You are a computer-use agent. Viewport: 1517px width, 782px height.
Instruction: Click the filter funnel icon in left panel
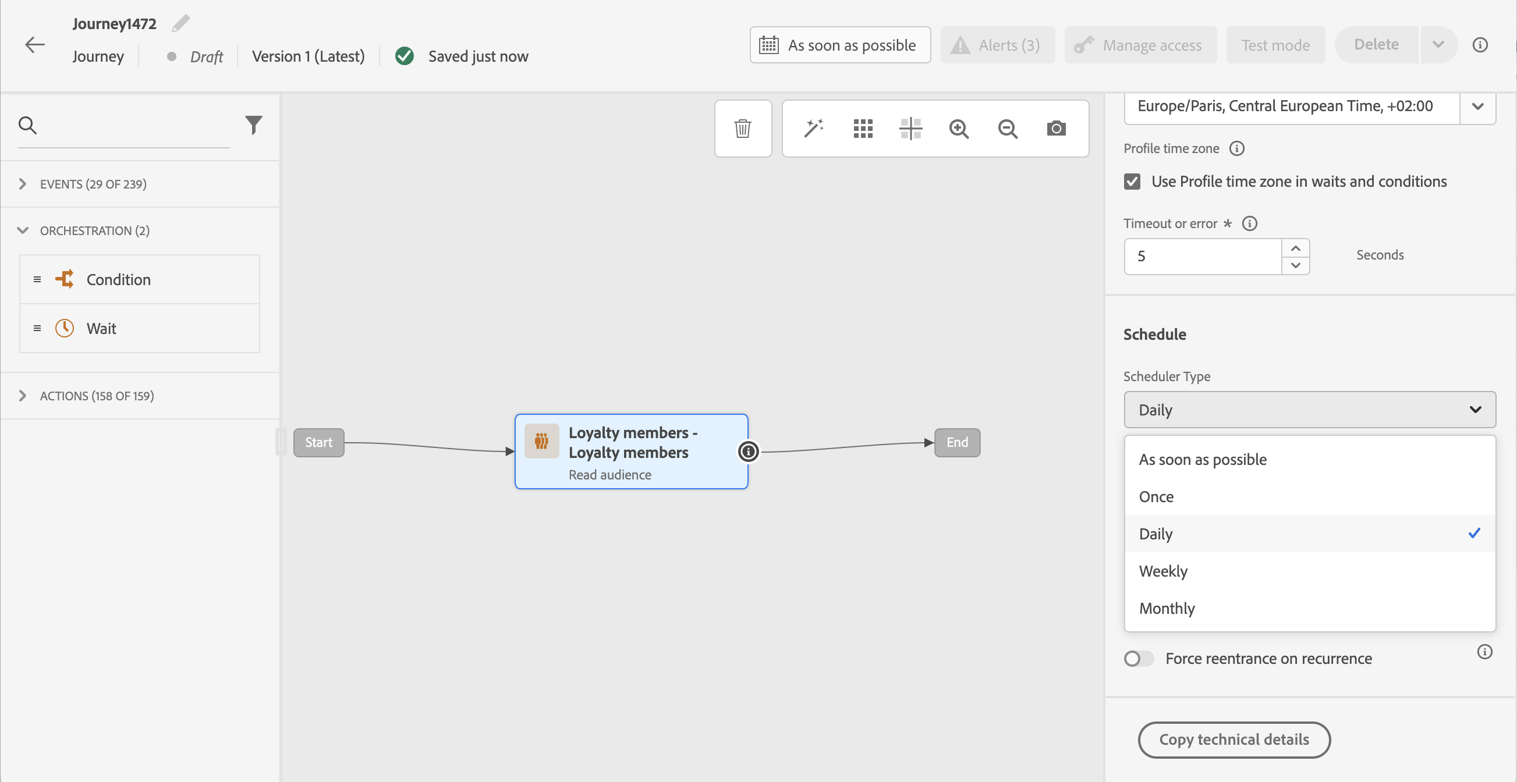[x=253, y=125]
